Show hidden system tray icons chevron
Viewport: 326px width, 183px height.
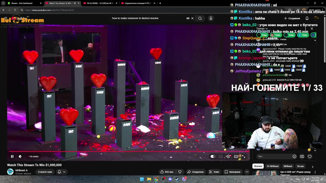click(x=291, y=179)
